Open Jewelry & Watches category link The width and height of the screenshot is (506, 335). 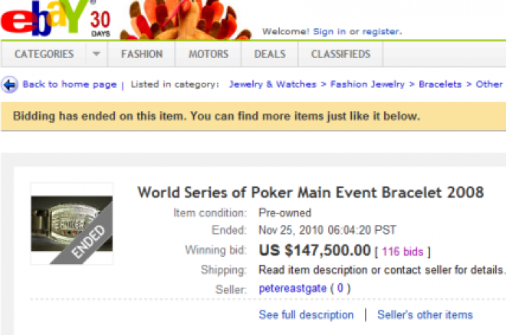(x=273, y=84)
